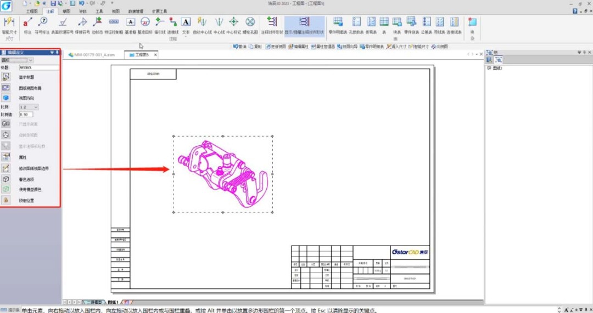Select the 智能尺寸 smart dimension tool
The height and width of the screenshot is (313, 593).
[x=9, y=23]
